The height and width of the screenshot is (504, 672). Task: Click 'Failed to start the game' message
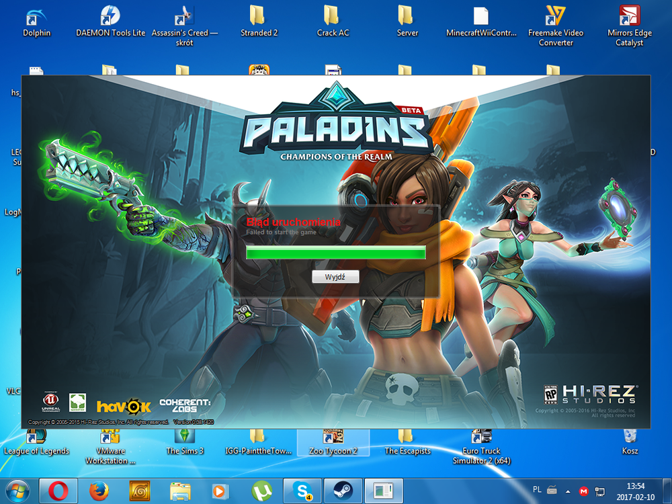click(281, 233)
